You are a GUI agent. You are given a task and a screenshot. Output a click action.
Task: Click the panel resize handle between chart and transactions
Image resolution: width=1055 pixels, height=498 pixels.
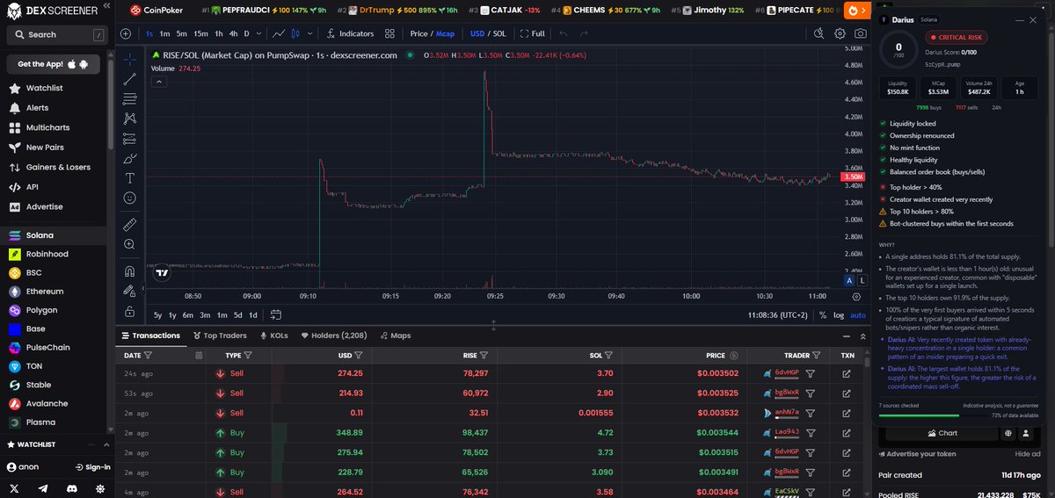pos(493,325)
